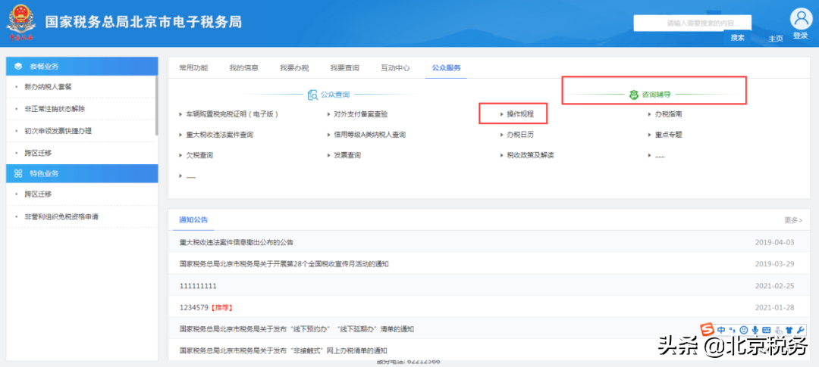The image size is (819, 367).
Task: Open Sogou emoji smiley panel
Action: pos(742,329)
